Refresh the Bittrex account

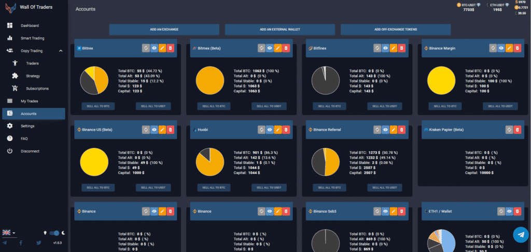146,48
